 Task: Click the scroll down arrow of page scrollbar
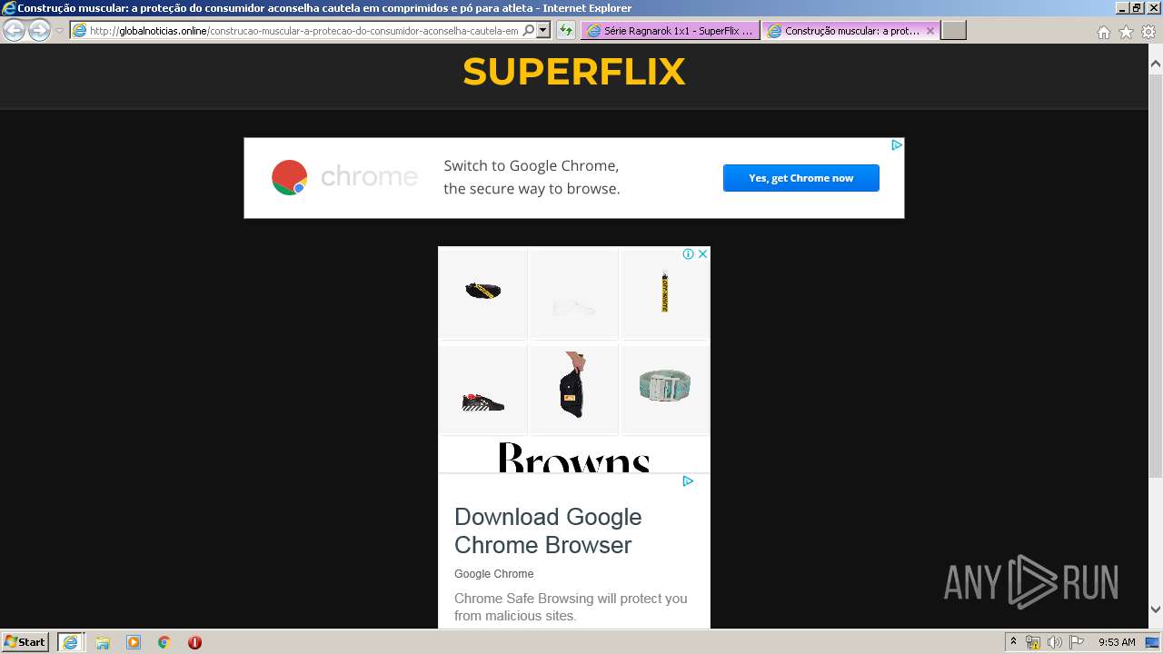click(x=1156, y=610)
